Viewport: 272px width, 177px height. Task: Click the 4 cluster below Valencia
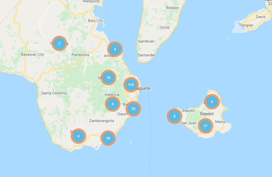[x=113, y=104]
